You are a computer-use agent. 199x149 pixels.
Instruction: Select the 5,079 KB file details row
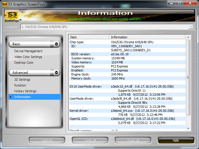127,123
